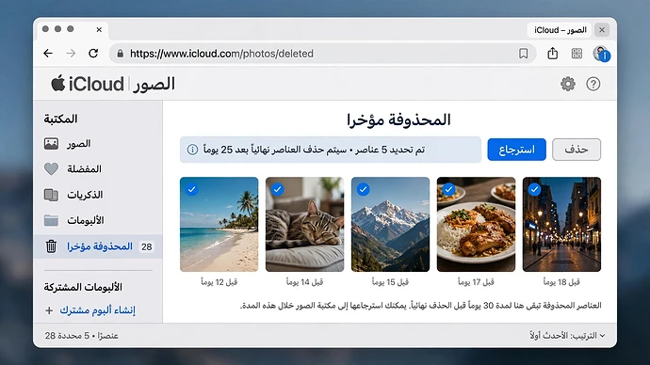Image resolution: width=650 pixels, height=365 pixels.
Task: Click the heart icon for المفضلة
Action: pos(51,168)
